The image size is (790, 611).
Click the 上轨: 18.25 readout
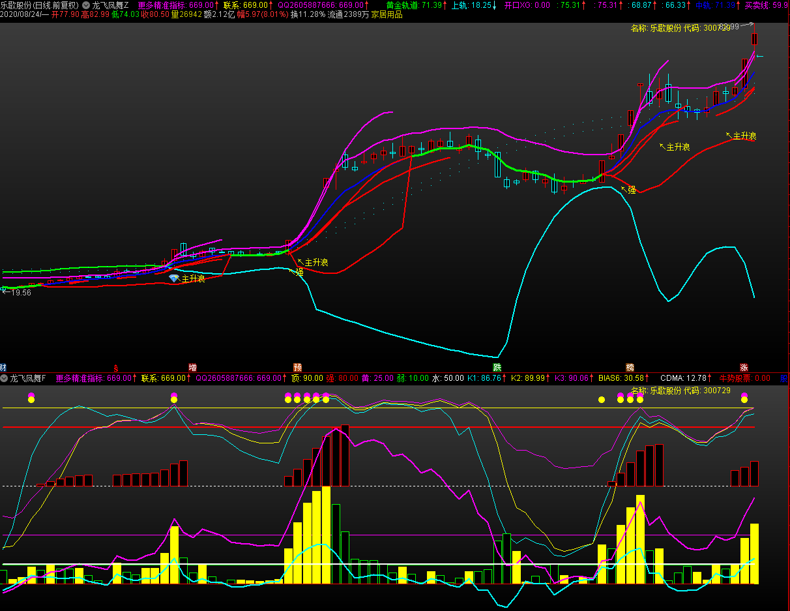tap(471, 5)
